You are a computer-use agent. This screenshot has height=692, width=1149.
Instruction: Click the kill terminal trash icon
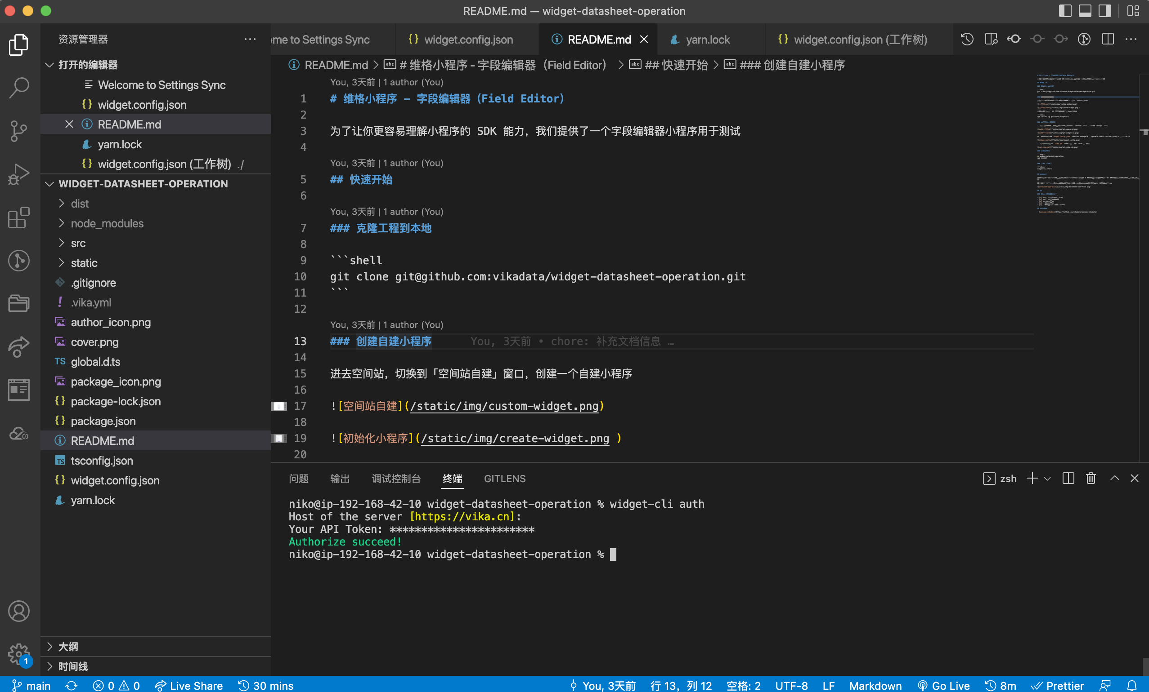pyautogui.click(x=1091, y=478)
